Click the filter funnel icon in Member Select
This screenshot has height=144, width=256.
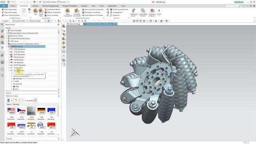16,100
